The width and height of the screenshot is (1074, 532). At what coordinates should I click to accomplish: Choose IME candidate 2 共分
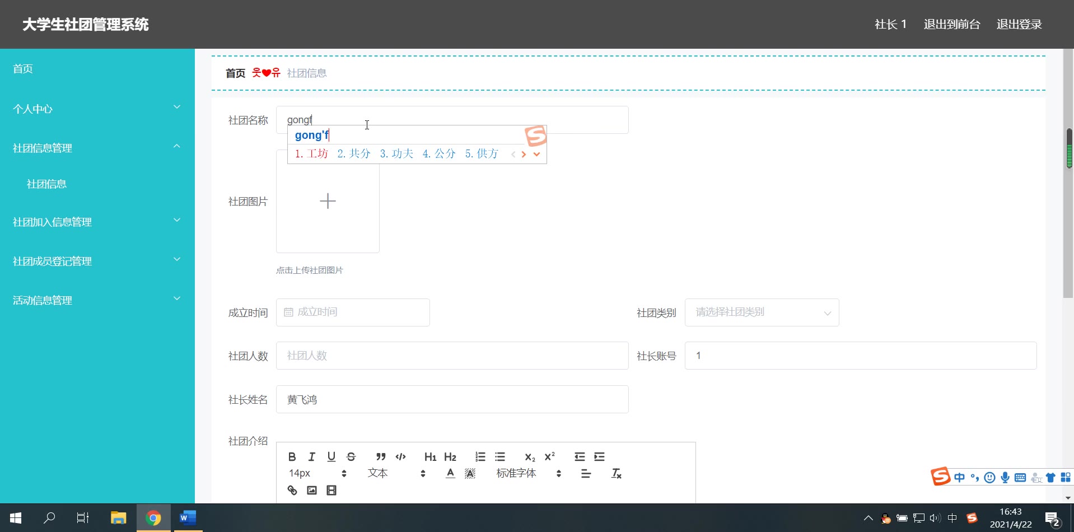pos(354,153)
